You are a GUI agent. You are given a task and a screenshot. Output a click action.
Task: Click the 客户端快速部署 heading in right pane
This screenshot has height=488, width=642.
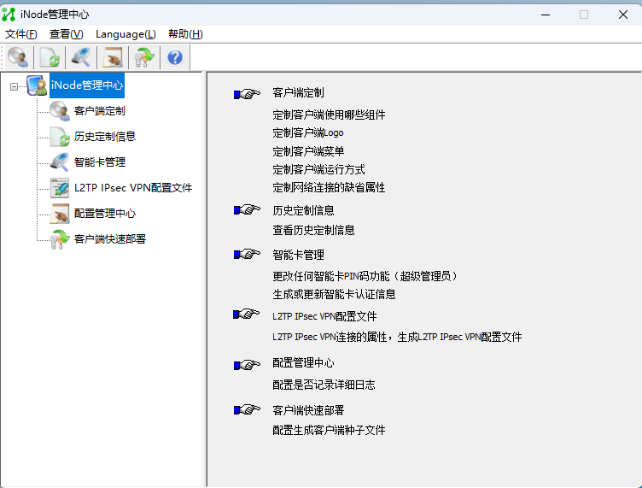point(308,410)
